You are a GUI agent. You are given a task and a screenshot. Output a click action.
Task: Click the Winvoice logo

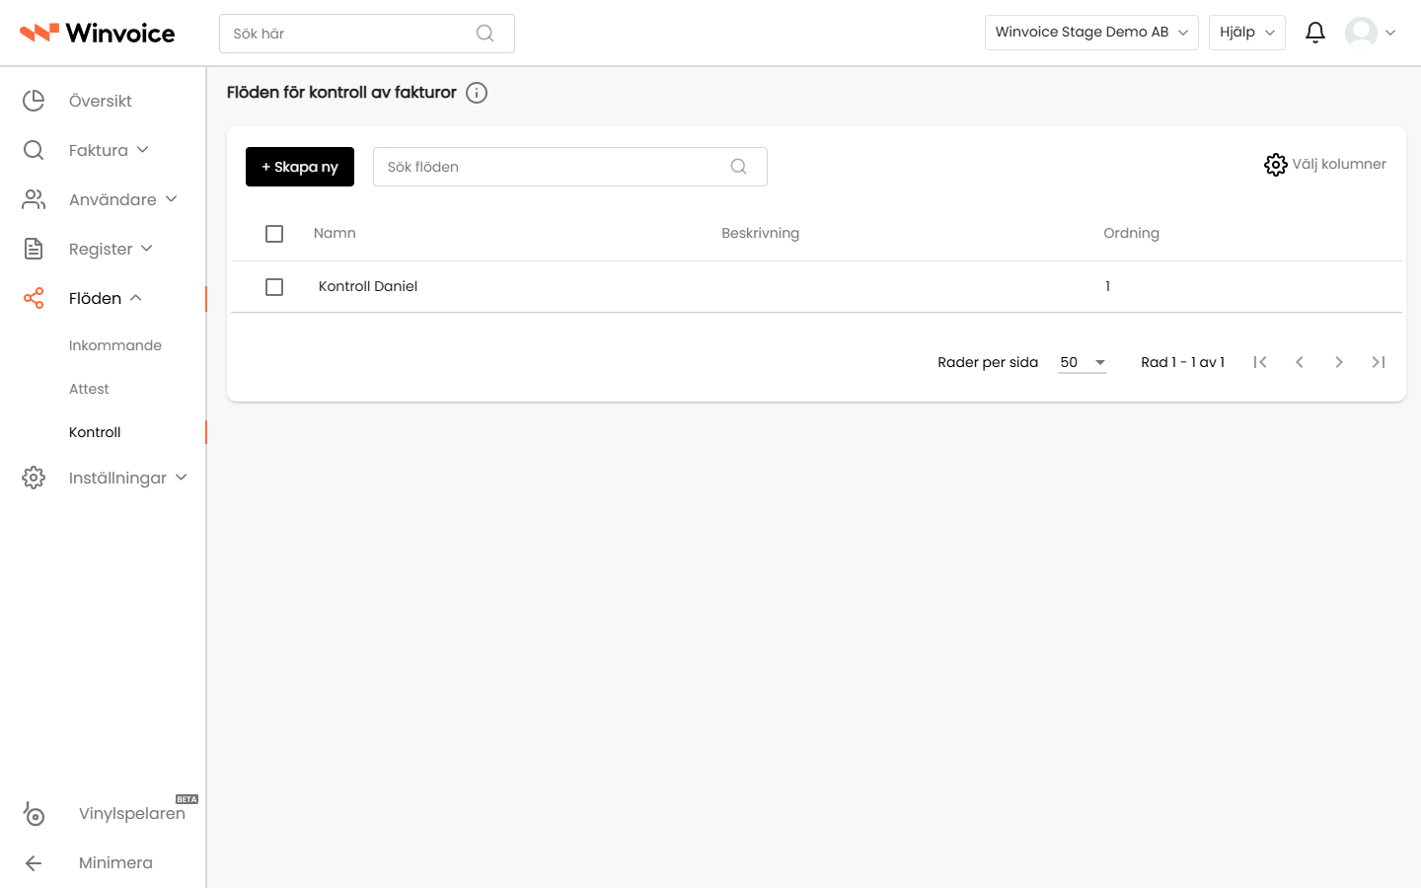point(97,33)
